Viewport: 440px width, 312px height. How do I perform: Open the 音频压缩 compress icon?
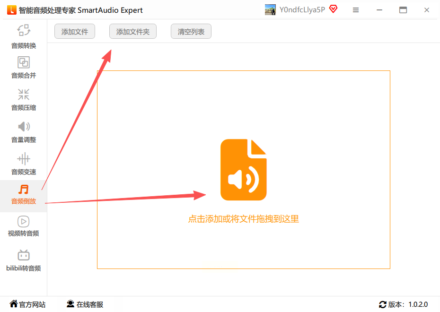(24, 95)
